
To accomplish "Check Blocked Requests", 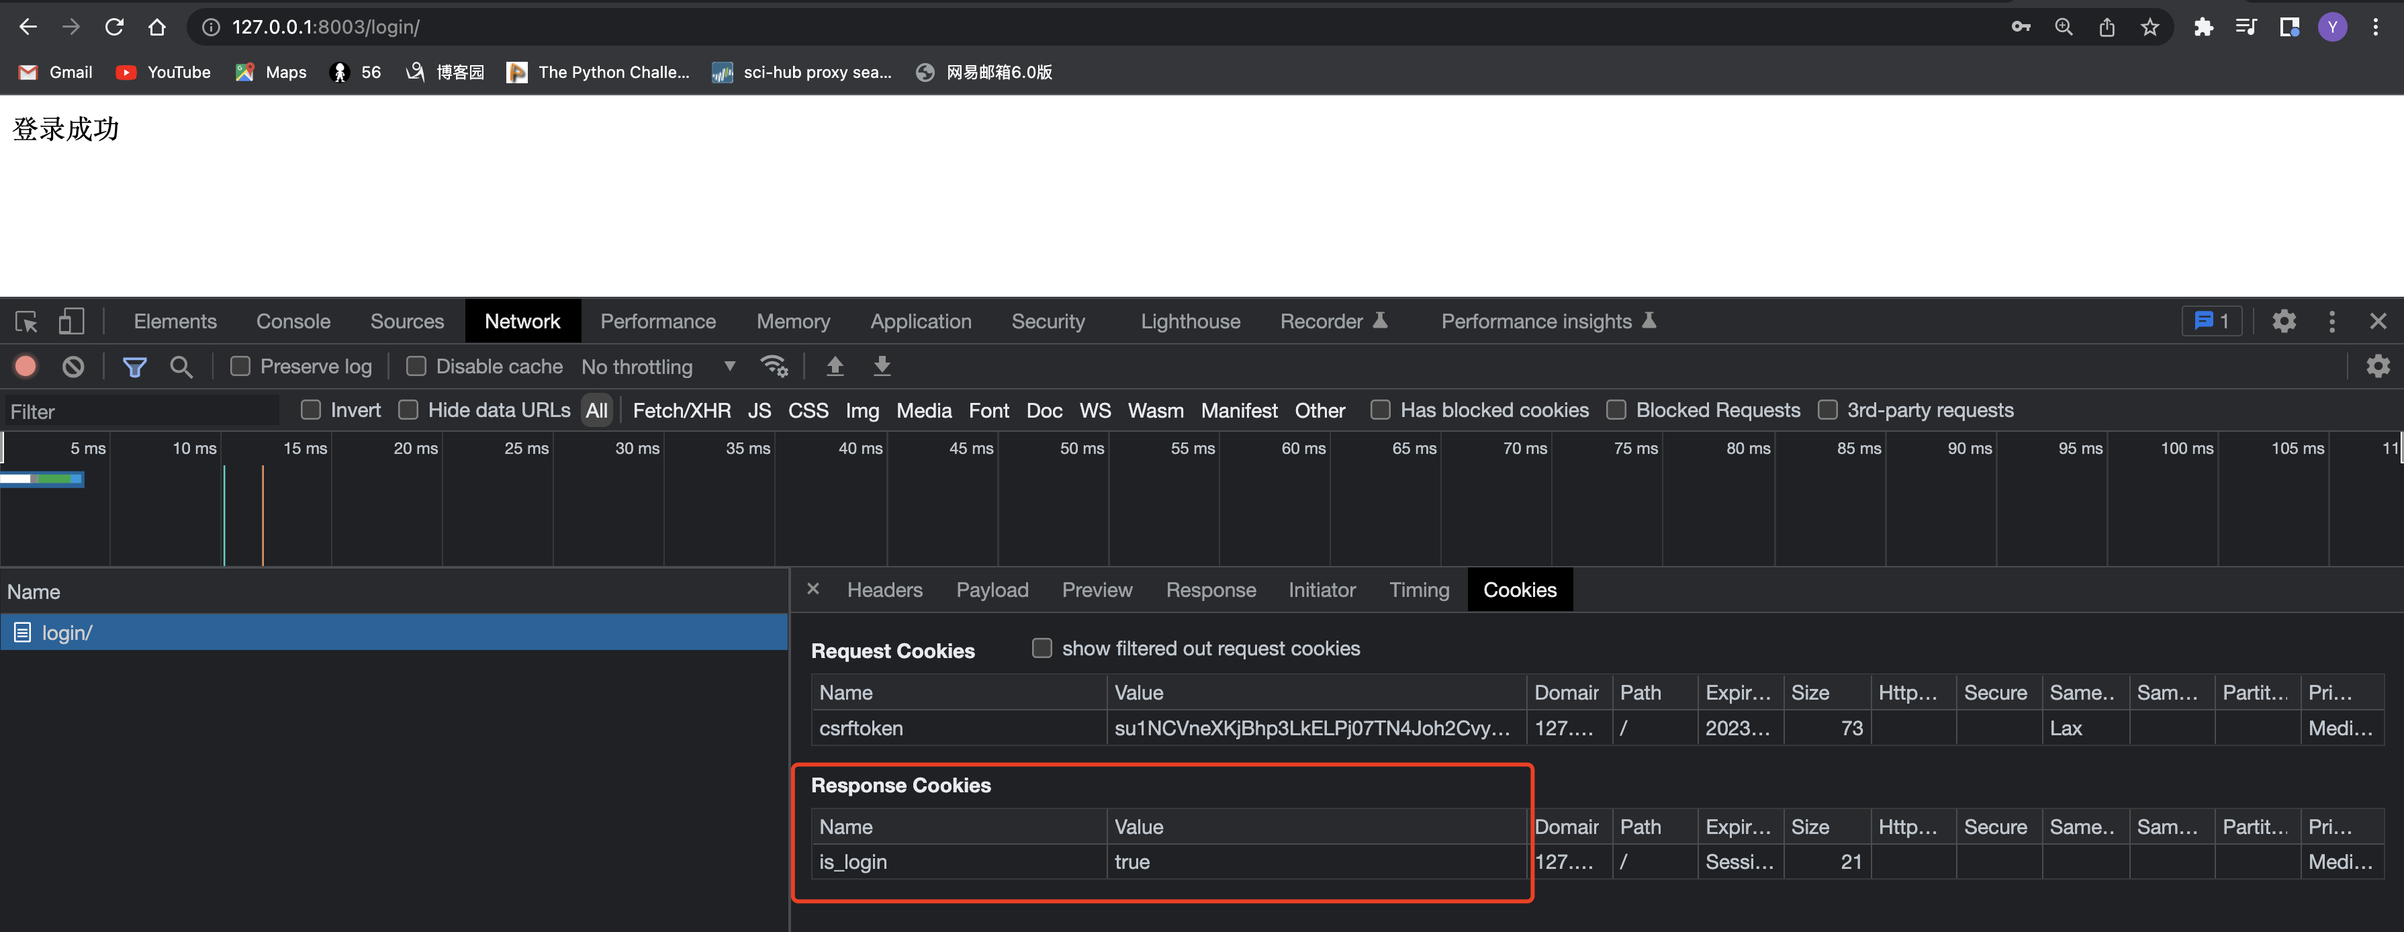I will point(1616,410).
